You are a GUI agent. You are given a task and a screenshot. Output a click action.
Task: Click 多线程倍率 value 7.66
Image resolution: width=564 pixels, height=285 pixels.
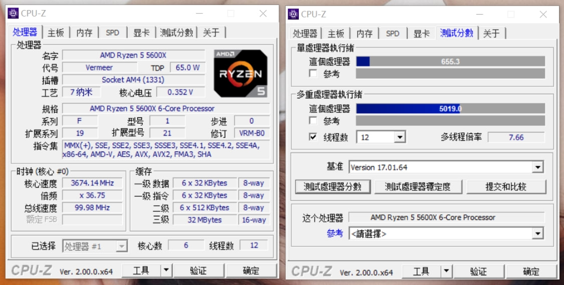tap(516, 137)
